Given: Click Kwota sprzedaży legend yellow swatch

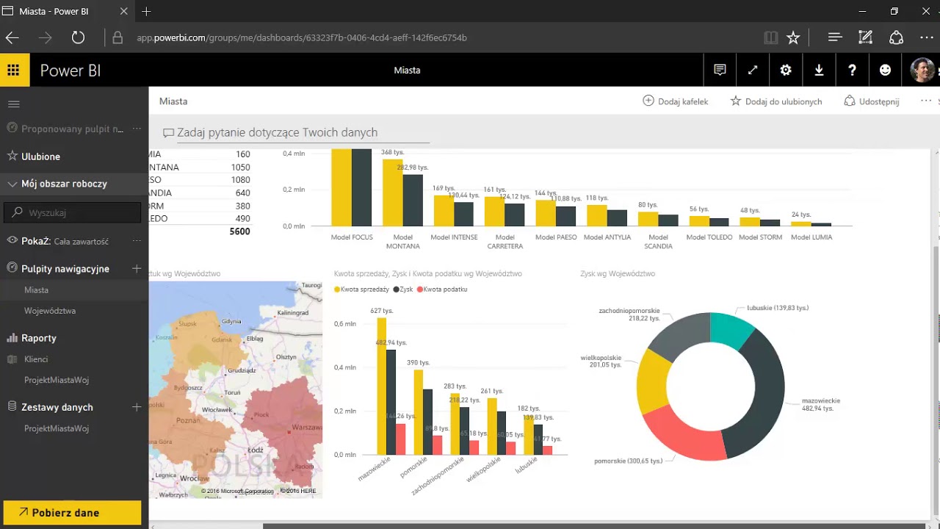Looking at the screenshot, I should (x=337, y=289).
